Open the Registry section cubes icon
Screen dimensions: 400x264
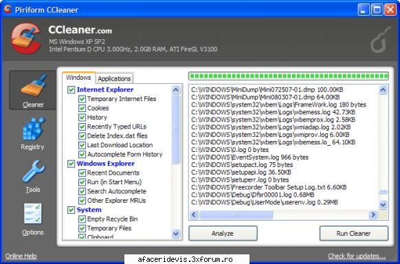[34, 129]
